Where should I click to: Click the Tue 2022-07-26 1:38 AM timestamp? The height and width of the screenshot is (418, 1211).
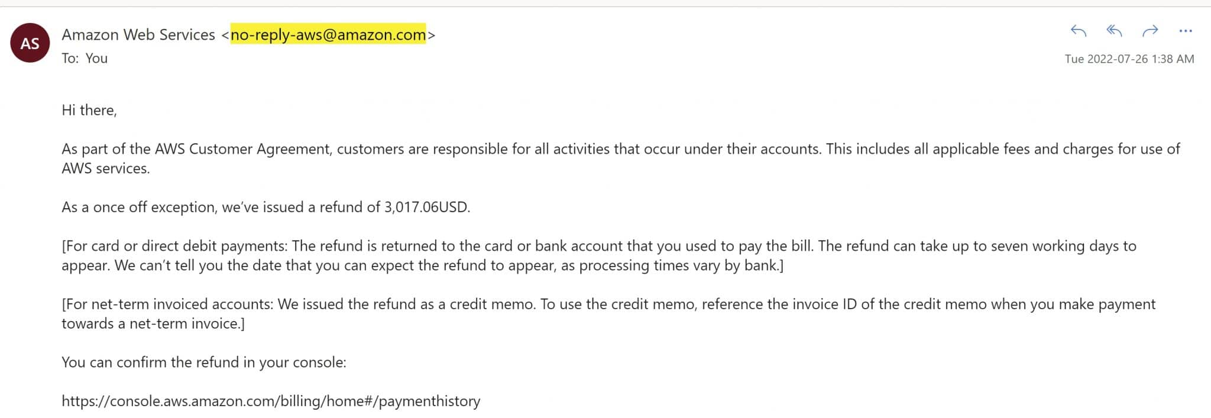pyautogui.click(x=1129, y=59)
